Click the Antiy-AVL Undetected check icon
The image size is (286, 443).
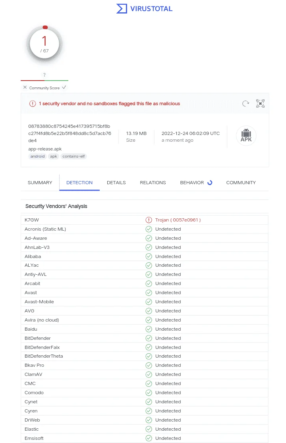pyautogui.click(x=149, y=274)
